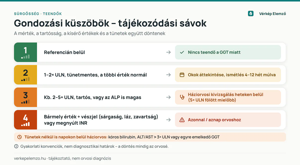Click the orange level 3 badge
300x165 pixels.
coord(25,97)
